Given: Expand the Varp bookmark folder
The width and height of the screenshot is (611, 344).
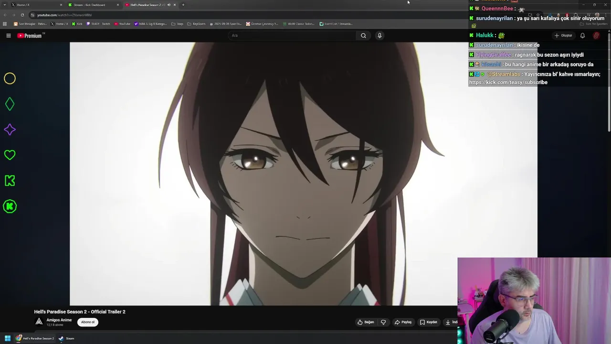Looking at the screenshot, I should pos(177,24).
